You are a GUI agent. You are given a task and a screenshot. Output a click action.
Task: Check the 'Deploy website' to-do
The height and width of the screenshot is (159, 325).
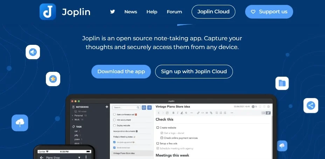[x=115, y=125]
